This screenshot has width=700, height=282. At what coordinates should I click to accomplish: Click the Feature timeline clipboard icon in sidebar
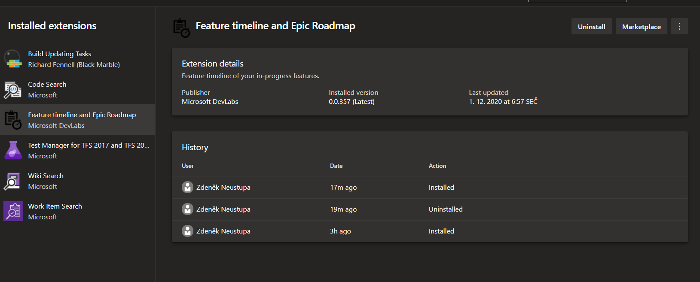pos(13,120)
